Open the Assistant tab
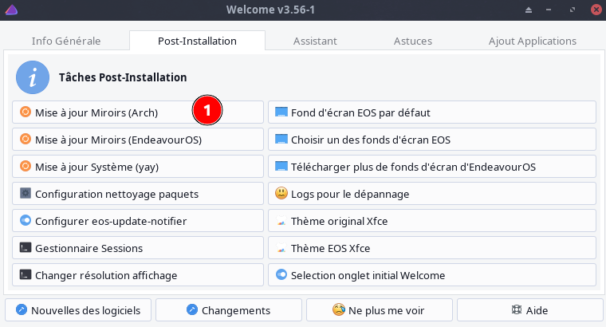This screenshot has width=606, height=327. 315,41
